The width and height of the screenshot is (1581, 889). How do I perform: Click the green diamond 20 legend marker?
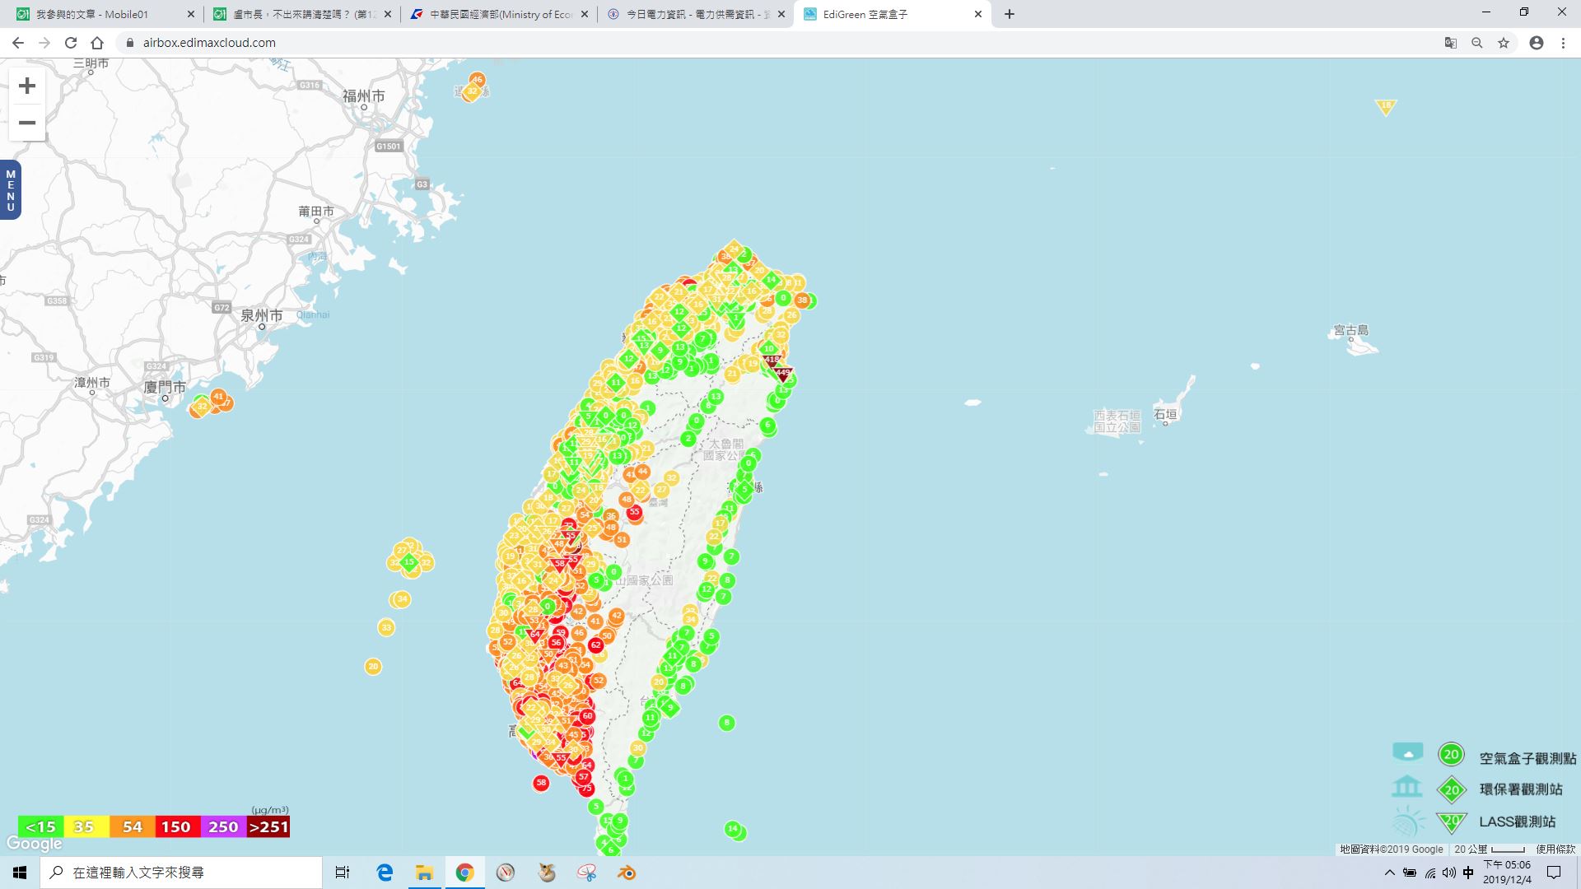click(1452, 790)
